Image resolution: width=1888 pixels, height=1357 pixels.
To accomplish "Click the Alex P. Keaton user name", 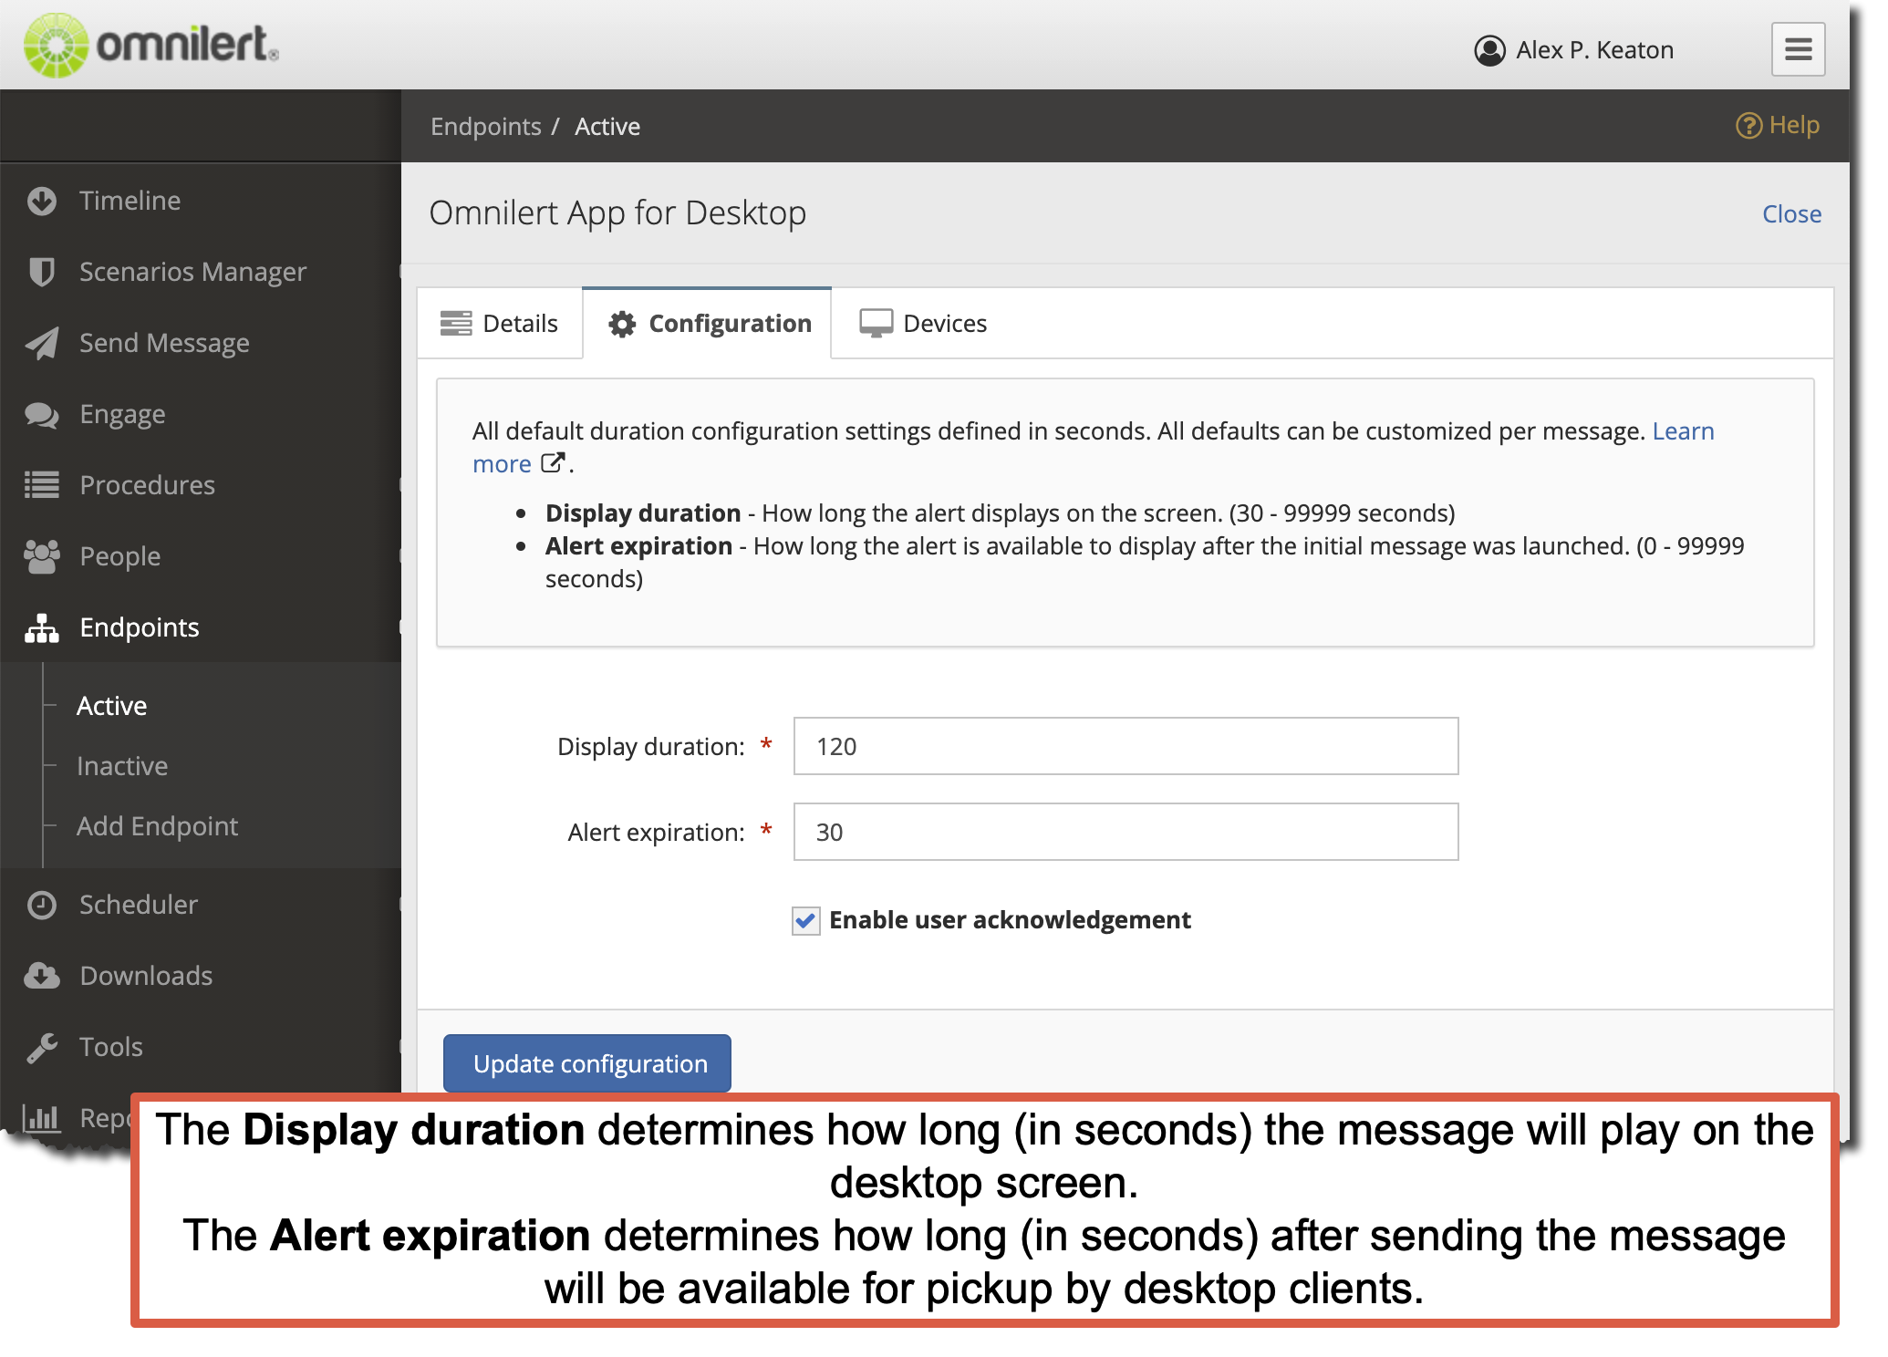I will (1594, 50).
